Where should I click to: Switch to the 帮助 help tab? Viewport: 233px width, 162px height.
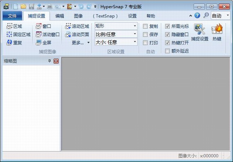pos(151,16)
